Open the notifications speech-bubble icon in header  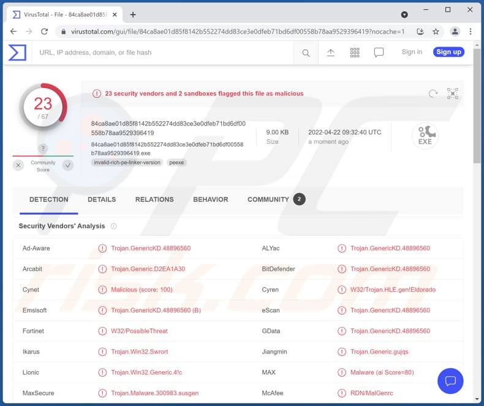click(x=379, y=53)
